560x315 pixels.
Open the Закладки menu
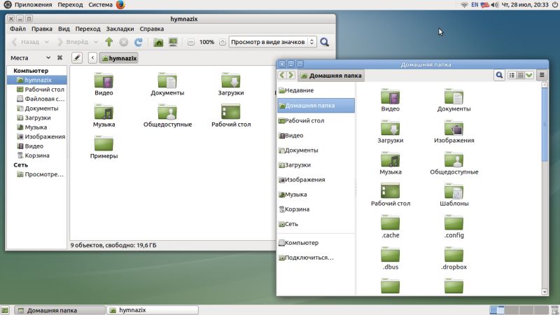click(x=120, y=29)
